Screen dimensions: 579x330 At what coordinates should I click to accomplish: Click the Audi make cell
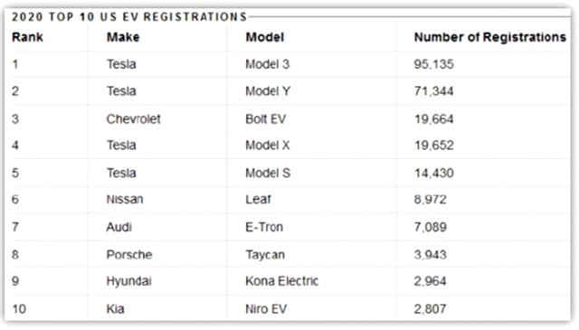(x=119, y=227)
